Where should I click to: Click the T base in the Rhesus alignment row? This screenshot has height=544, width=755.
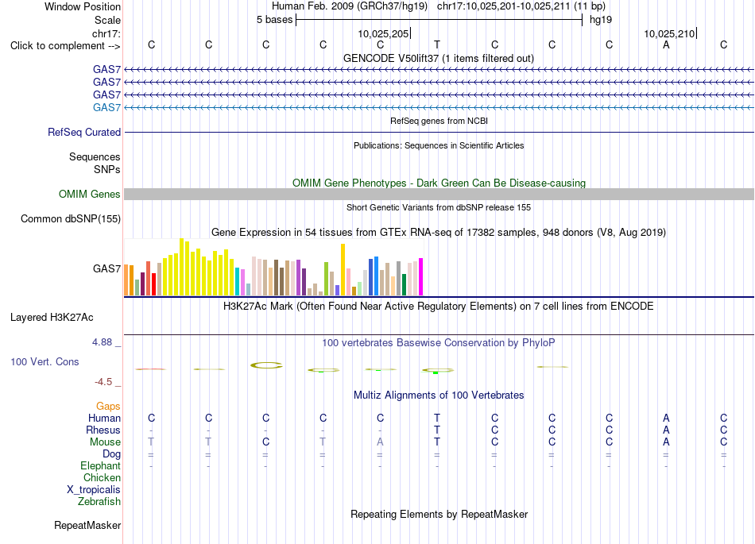437,430
